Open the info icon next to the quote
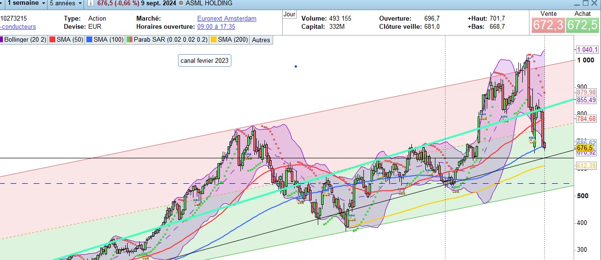601x260 pixels. pyautogui.click(x=90, y=3)
